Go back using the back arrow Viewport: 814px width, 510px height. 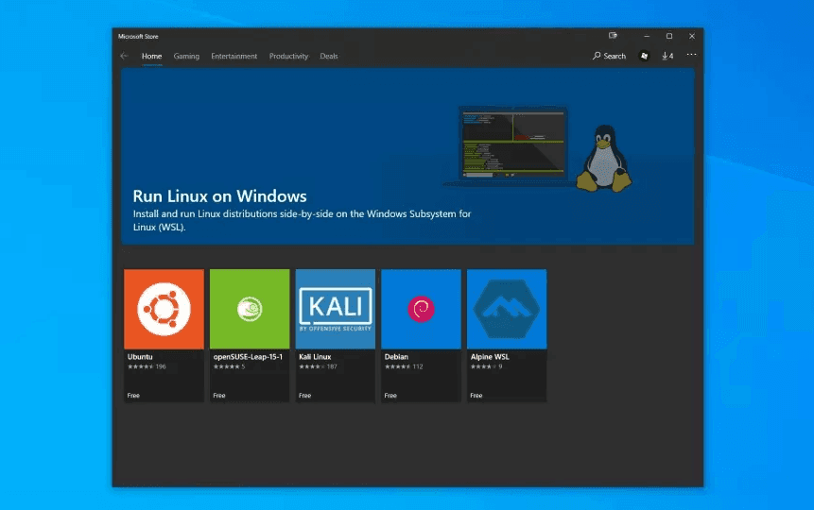click(x=124, y=56)
